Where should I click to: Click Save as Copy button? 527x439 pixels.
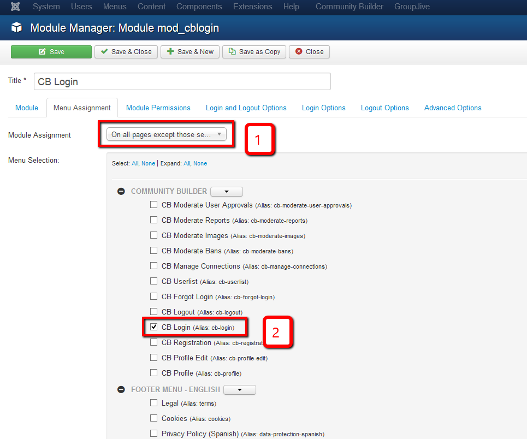[x=254, y=52]
